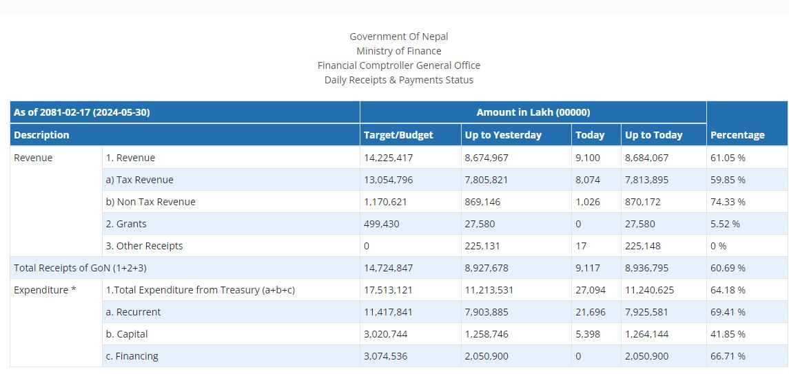Select 'Total Receipts of GoN (1+2+3)' row label
Screen dimensions: 789x374
(x=80, y=268)
